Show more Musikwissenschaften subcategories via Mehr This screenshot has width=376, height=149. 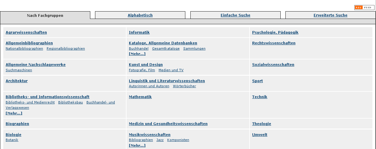point(137,145)
